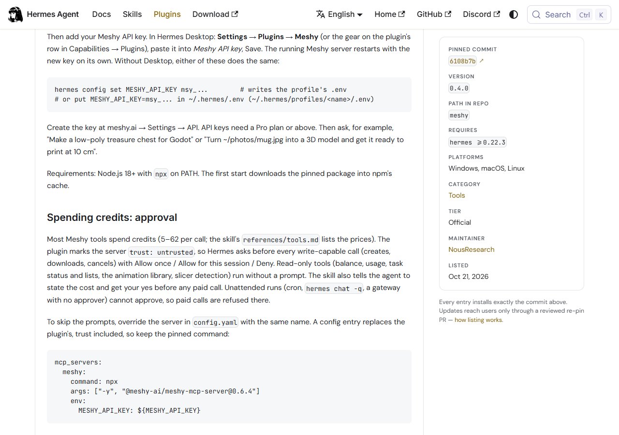Click the 'mcp_servers:' line in code block
The width and height of the screenshot is (619, 435).
tap(78, 362)
